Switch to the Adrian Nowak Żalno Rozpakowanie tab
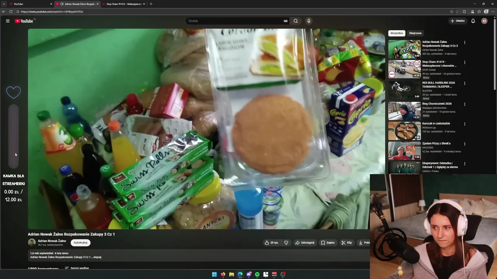 click(78, 4)
